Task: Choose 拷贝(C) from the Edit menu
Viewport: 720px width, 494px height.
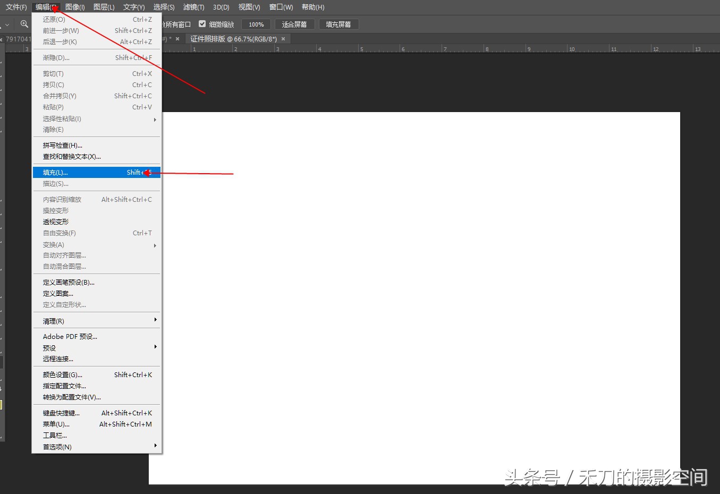Action: 97,85
